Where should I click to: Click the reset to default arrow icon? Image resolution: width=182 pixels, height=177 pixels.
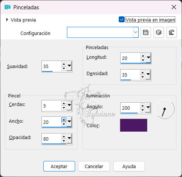pos(172,32)
